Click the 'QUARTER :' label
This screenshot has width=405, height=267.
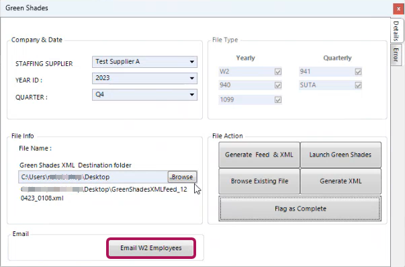32,98
